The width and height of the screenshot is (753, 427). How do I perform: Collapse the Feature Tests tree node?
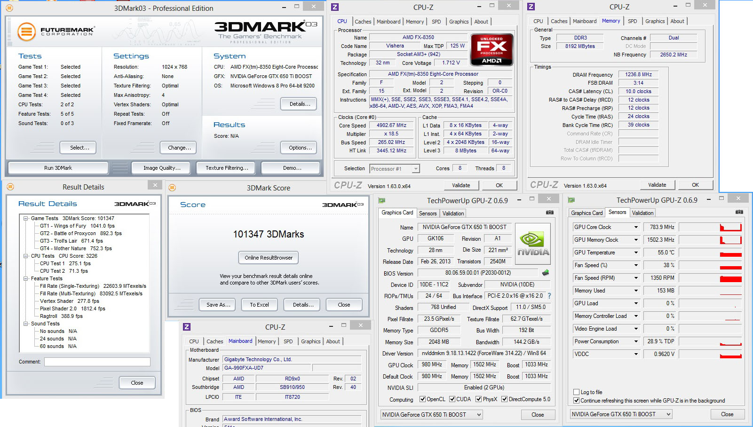[x=26, y=278]
